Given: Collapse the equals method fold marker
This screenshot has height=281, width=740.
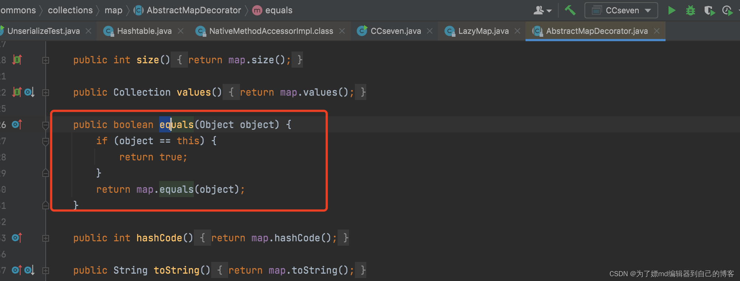Looking at the screenshot, I should 46,125.
